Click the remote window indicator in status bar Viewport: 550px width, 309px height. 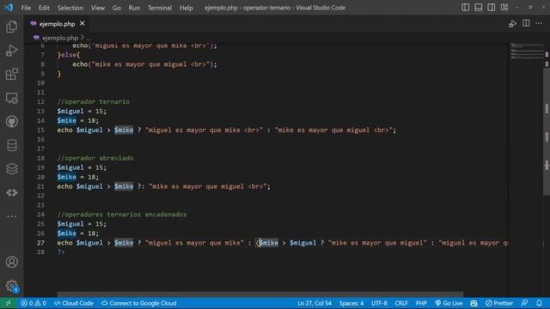(x=9, y=303)
